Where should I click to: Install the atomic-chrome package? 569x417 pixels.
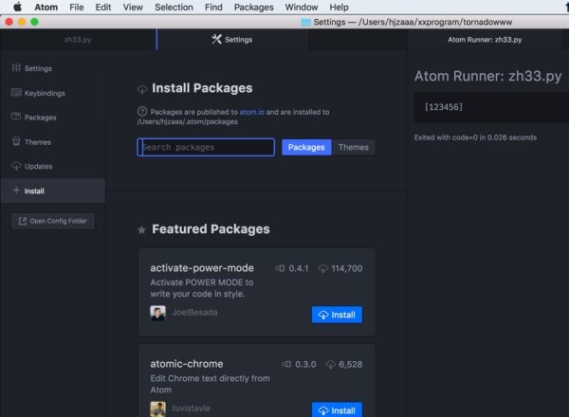[x=337, y=410]
